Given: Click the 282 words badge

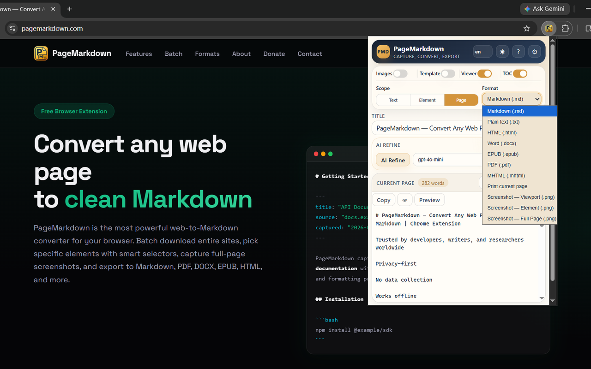Looking at the screenshot, I should tap(433, 183).
